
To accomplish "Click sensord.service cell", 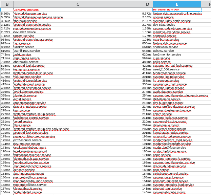I will 78,170.
